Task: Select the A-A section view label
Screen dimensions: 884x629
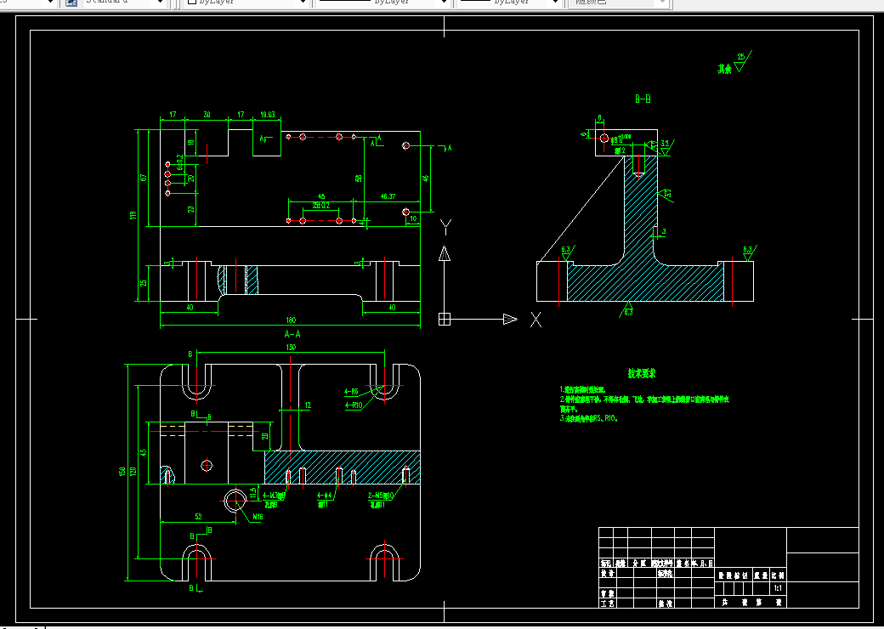Action: pyautogui.click(x=292, y=334)
